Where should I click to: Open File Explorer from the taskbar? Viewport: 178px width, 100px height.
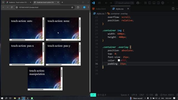[x=15, y=98]
